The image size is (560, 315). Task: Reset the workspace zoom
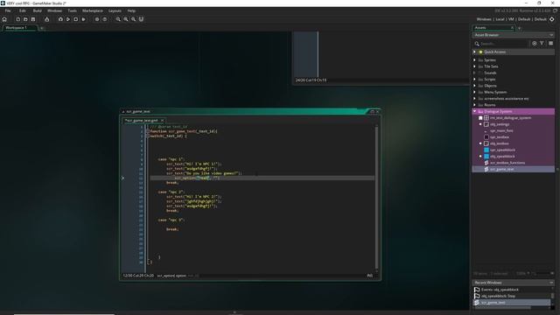pyautogui.click(x=126, y=19)
